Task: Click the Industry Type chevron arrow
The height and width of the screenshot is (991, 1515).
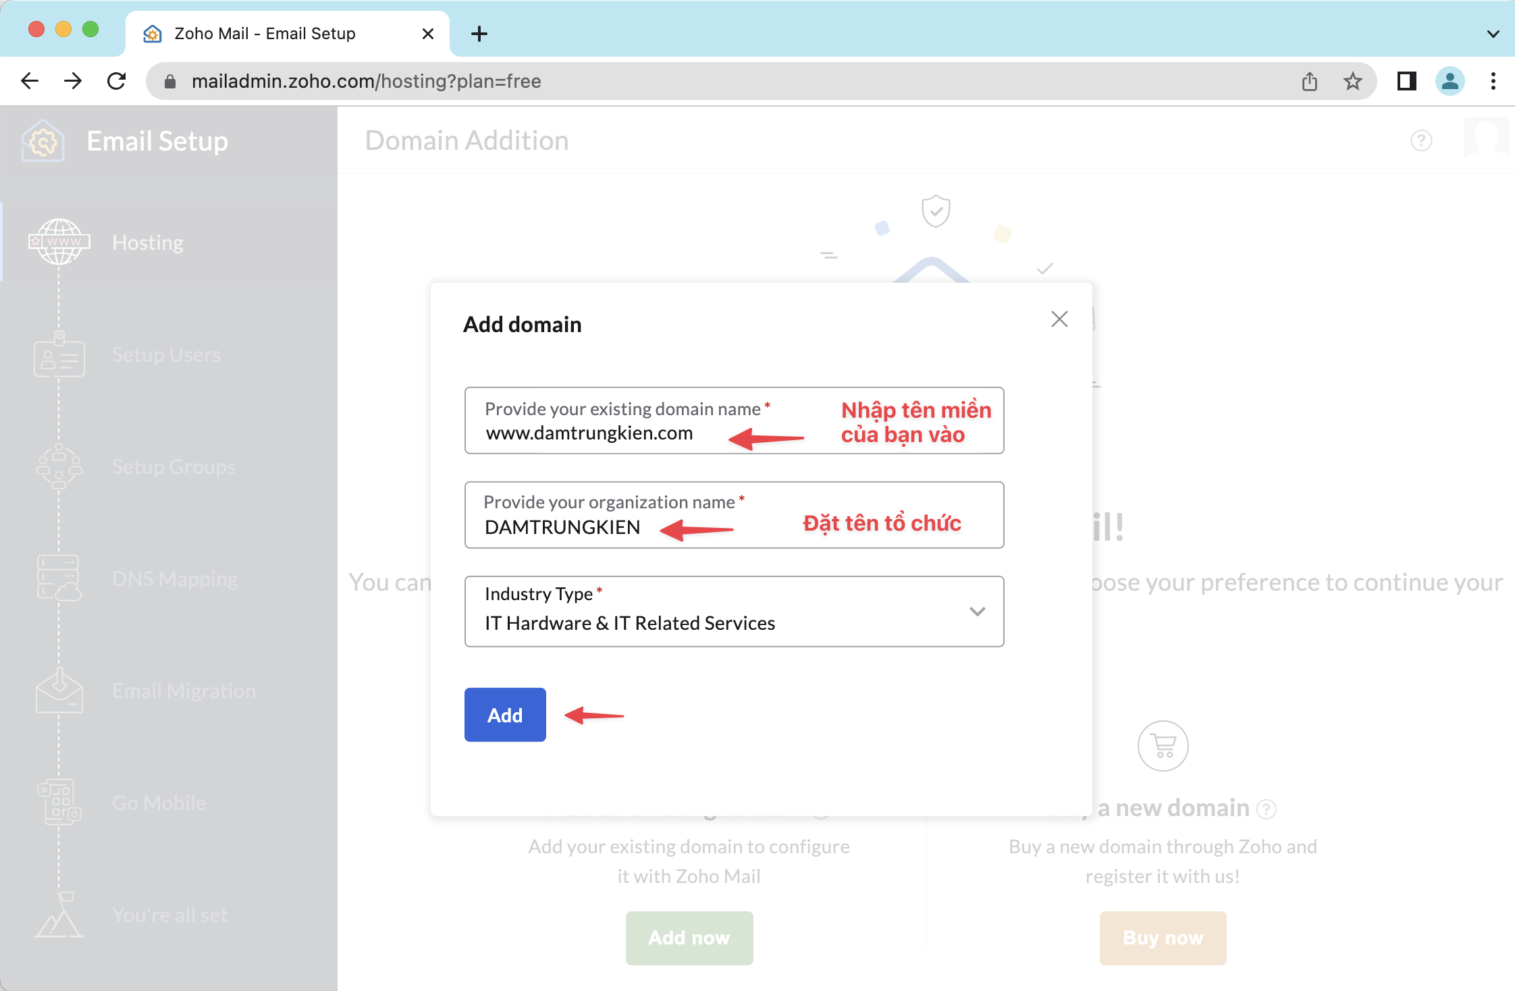Action: click(977, 612)
